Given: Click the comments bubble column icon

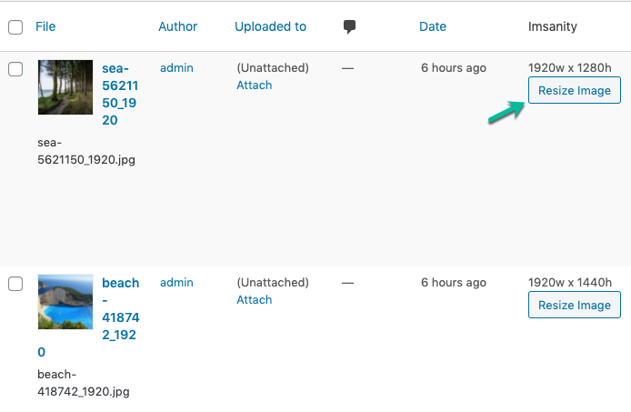Looking at the screenshot, I should [x=349, y=26].
